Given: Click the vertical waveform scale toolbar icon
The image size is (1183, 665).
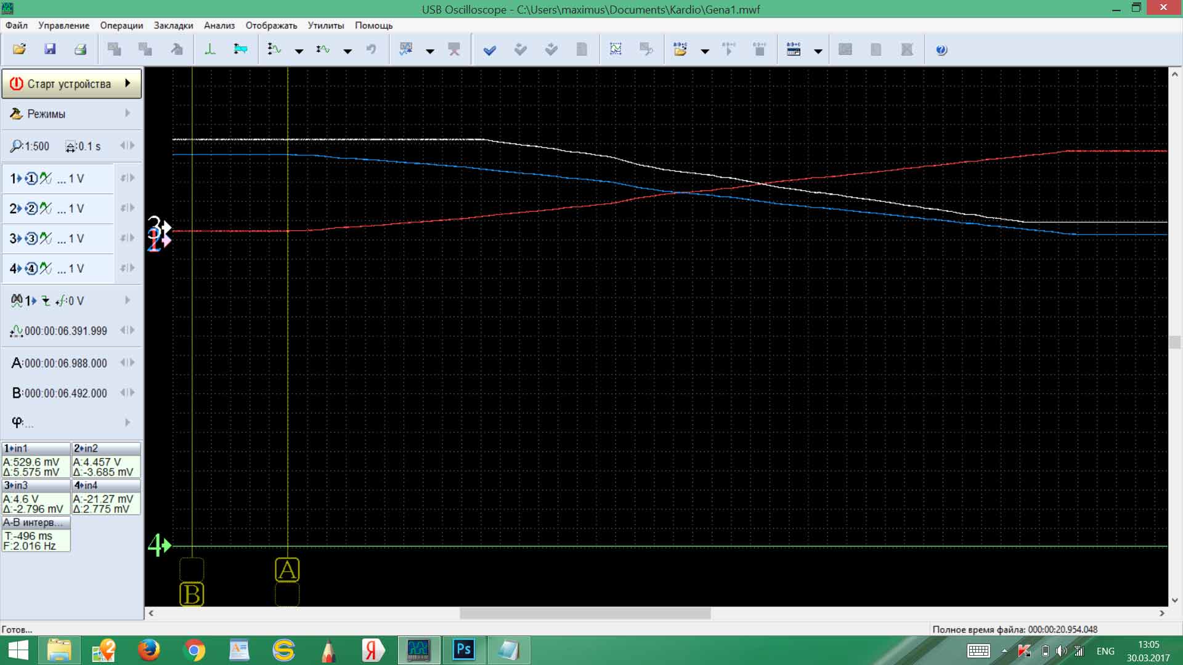Looking at the screenshot, I should (274, 49).
